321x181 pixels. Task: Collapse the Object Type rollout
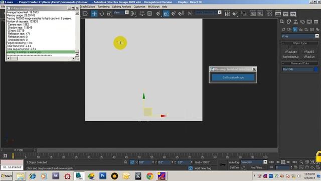coord(300,43)
